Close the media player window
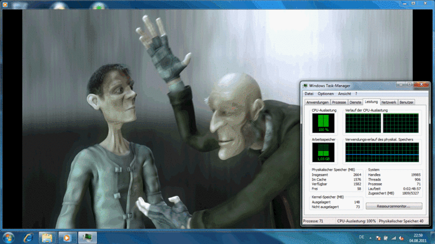The height and width of the screenshot is (244, 435). click(425, 3)
